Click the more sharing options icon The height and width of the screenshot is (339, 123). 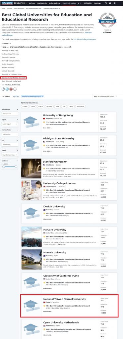(x=15, y=89)
